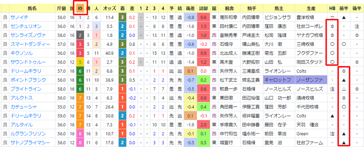Select jockey cell 福永祐一

click(252, 134)
